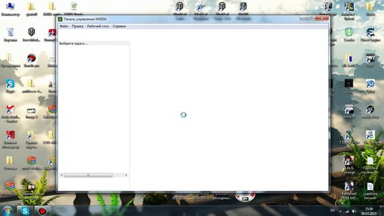
Task: Select the Computer desktop icon
Action: tap(10, 9)
